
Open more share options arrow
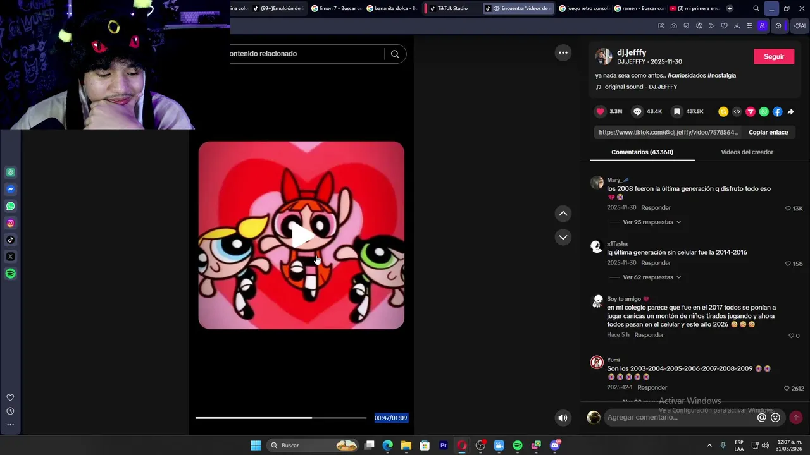click(790, 111)
